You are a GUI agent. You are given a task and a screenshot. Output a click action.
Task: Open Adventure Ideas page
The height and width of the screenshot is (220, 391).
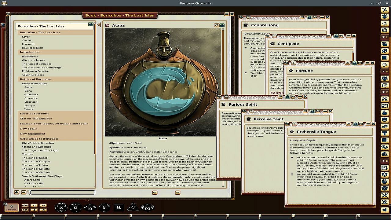pyautogui.click(x=33, y=75)
